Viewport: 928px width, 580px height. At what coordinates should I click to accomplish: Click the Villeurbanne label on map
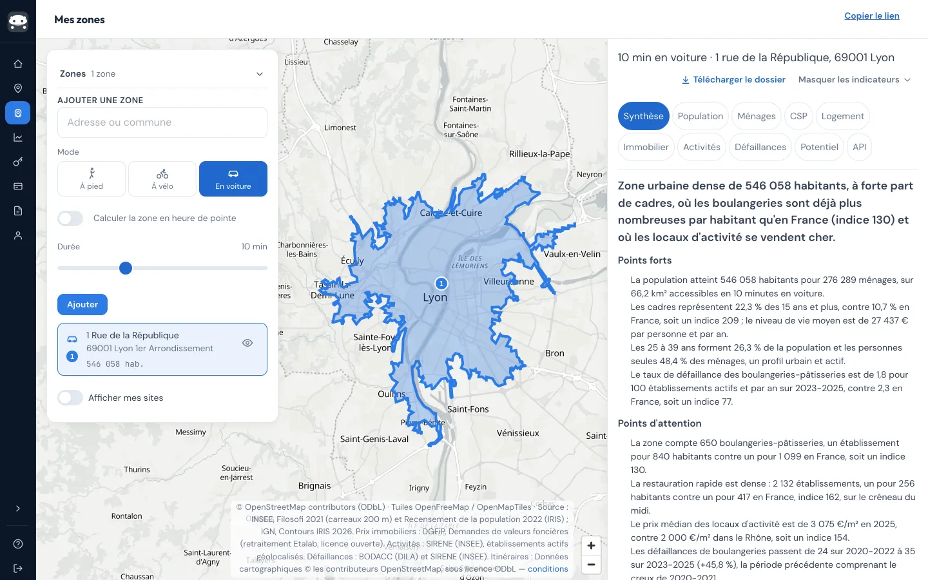point(508,282)
